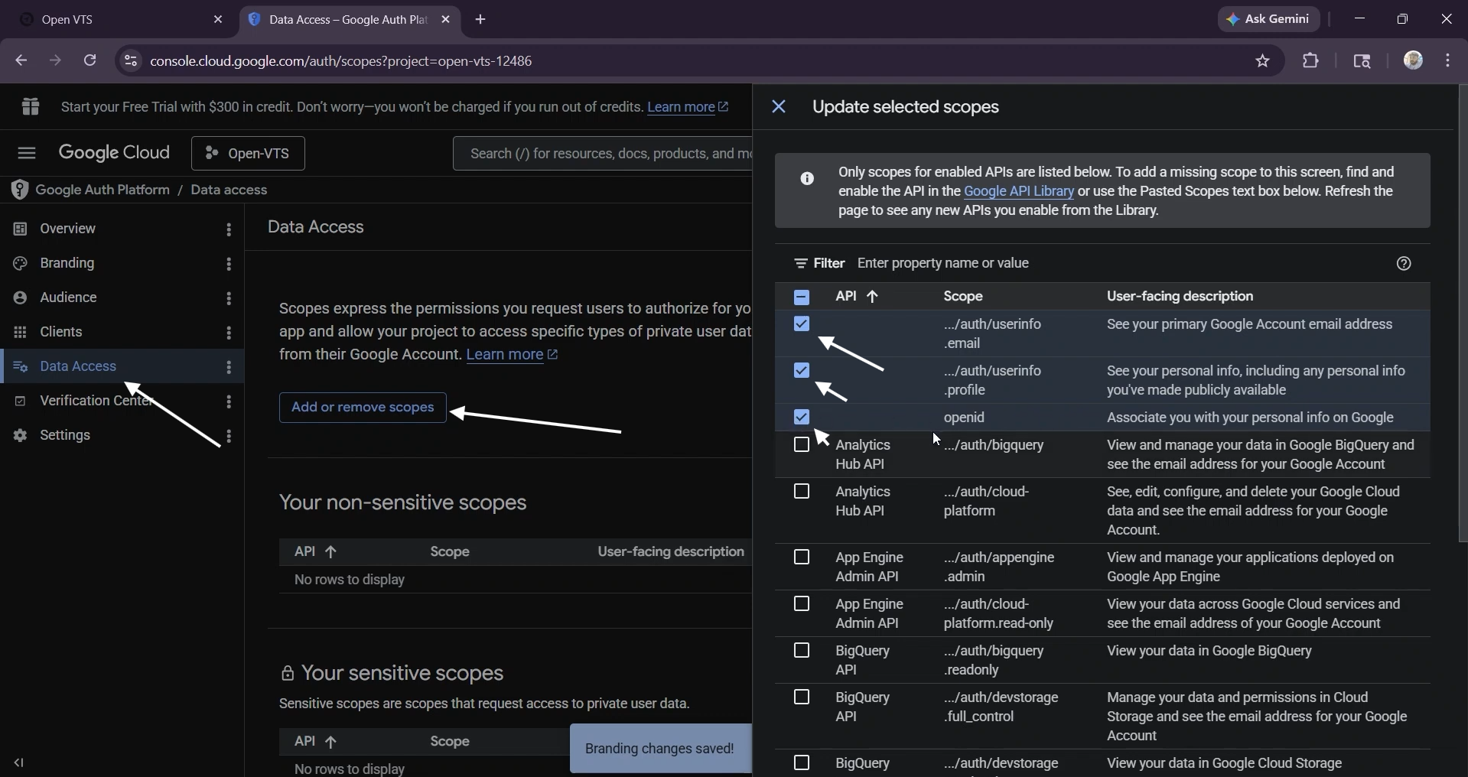Close the Update selected scopes panel
Image resolution: width=1468 pixels, height=777 pixels.
(779, 107)
